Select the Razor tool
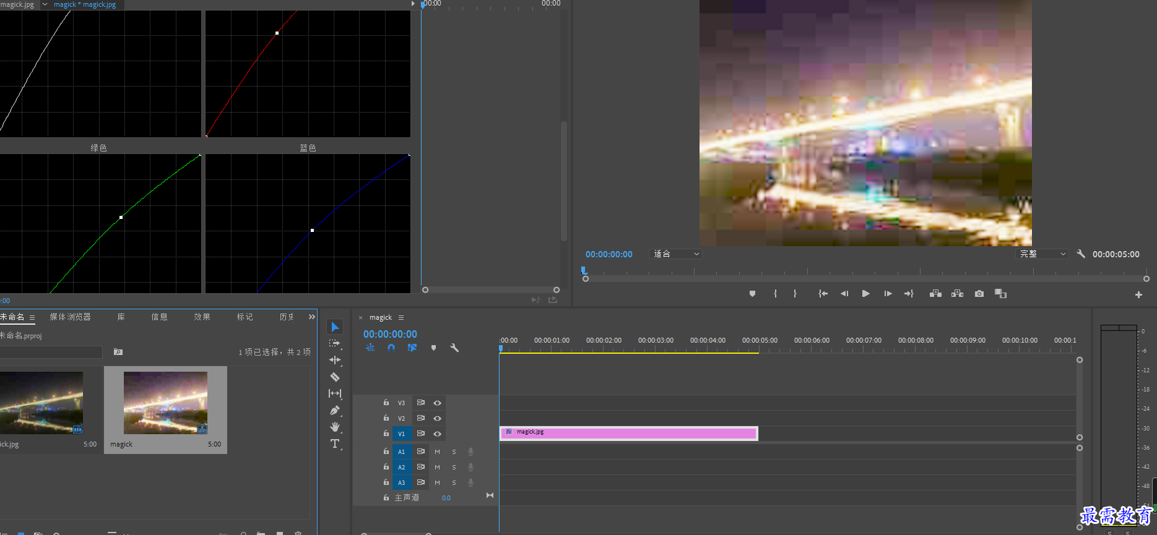1157x535 pixels. [335, 377]
